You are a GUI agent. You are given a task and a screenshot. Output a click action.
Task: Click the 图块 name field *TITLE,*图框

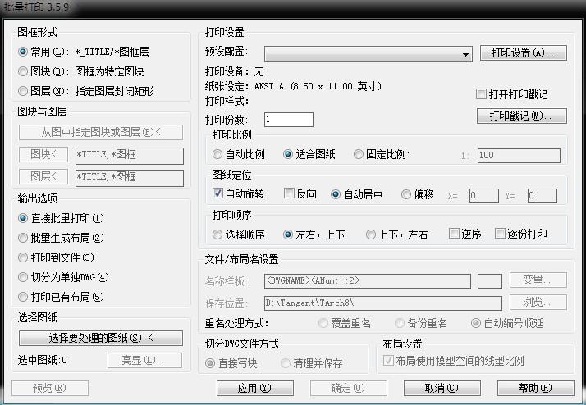pos(130,156)
